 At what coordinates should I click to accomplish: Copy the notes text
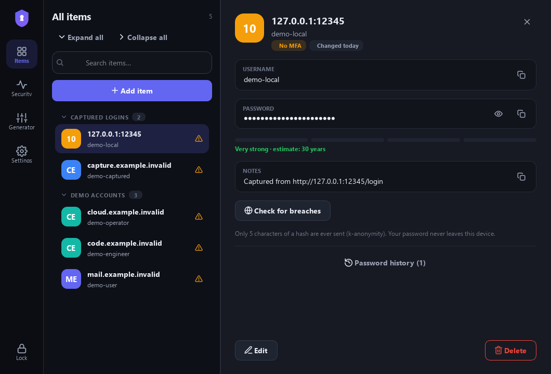(x=521, y=177)
